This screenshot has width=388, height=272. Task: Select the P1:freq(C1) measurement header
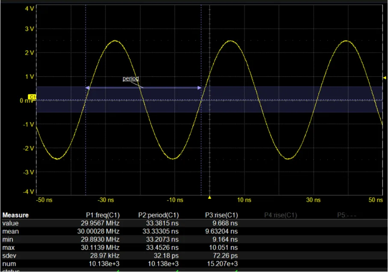click(x=103, y=215)
